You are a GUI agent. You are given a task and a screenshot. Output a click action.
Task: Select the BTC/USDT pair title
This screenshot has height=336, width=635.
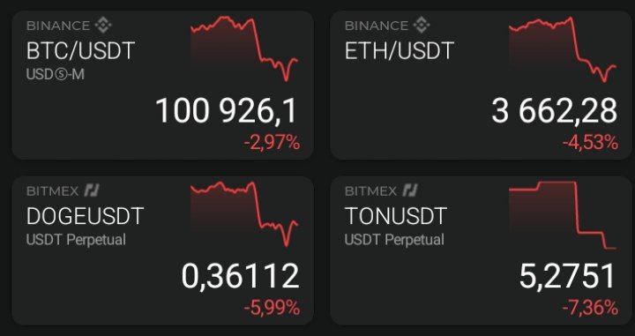coord(80,51)
